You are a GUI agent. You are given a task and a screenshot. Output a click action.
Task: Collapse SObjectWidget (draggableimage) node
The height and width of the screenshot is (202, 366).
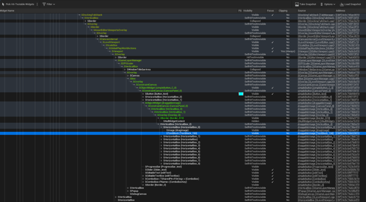click(x=143, y=103)
